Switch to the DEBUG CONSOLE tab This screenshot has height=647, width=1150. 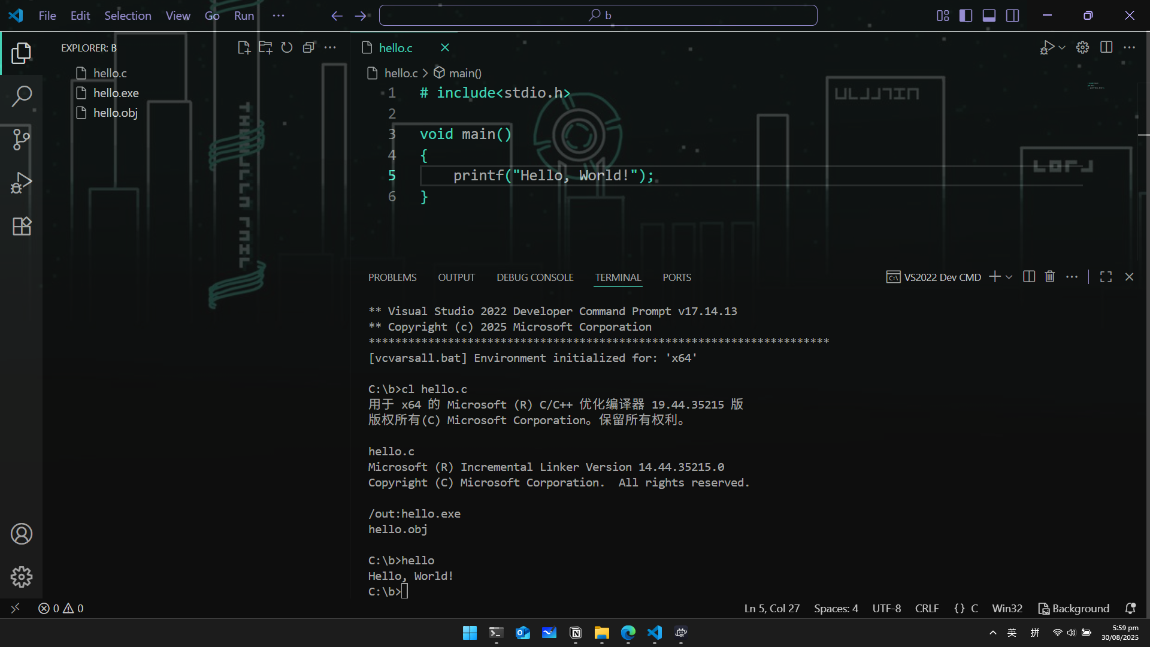[x=535, y=277]
